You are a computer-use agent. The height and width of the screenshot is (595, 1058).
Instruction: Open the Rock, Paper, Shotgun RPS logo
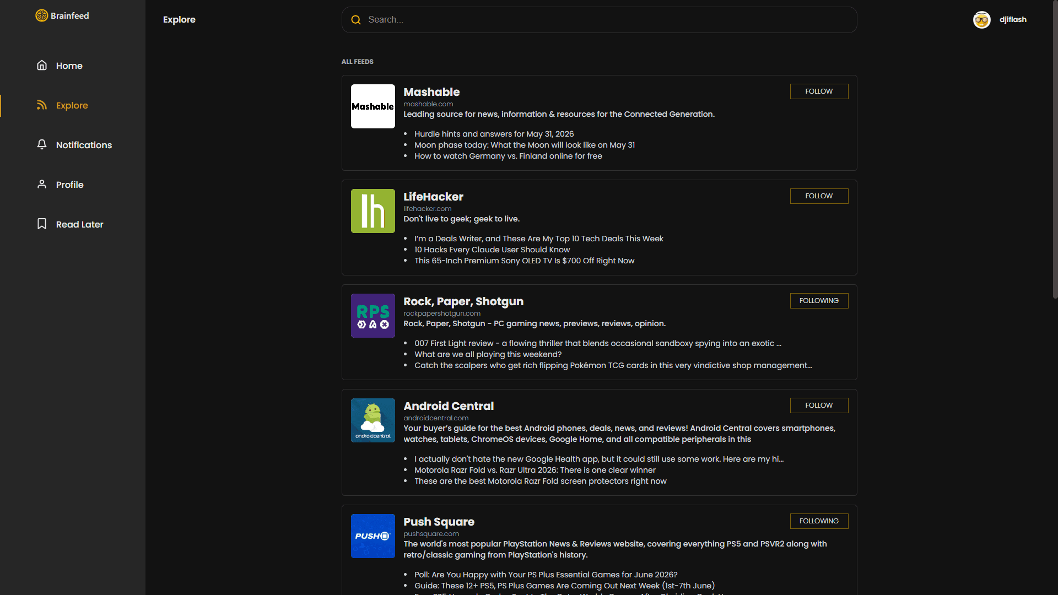pos(373,316)
